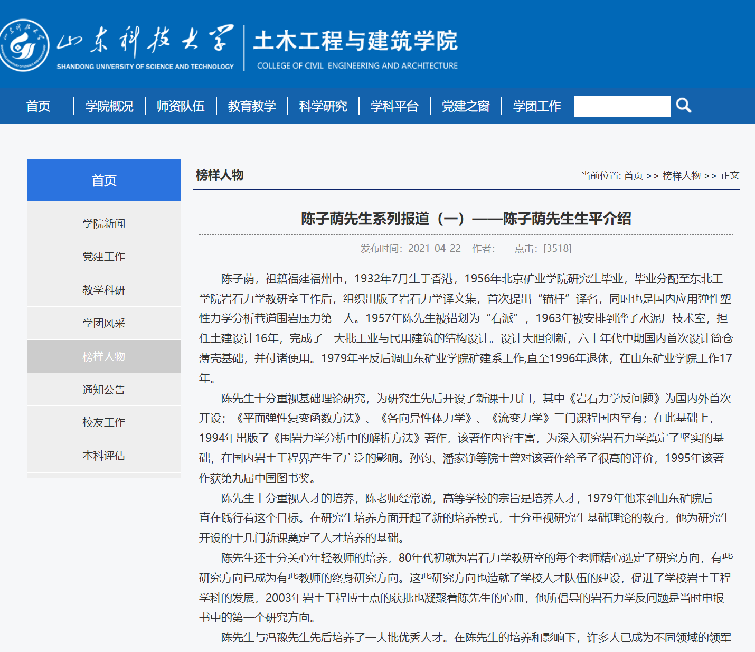Click the 榜样人物 breadcrumb link
Screen dimensions: 755x652
(x=681, y=176)
